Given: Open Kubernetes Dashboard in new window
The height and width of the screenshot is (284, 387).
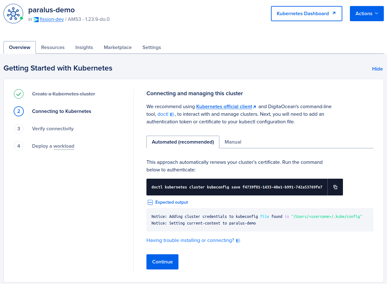Looking at the screenshot, I should click(x=306, y=14).
